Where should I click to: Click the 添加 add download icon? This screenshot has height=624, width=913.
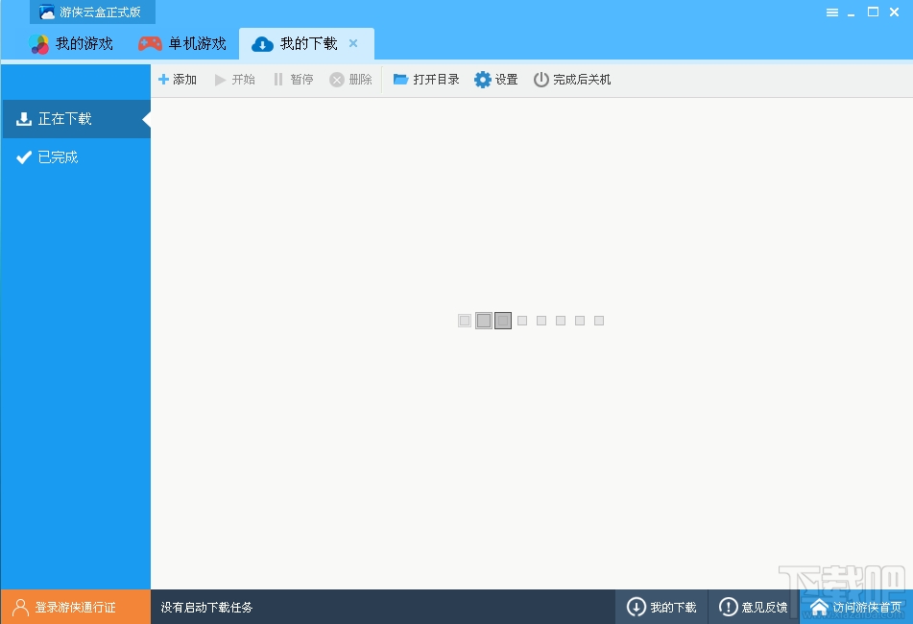tap(165, 80)
